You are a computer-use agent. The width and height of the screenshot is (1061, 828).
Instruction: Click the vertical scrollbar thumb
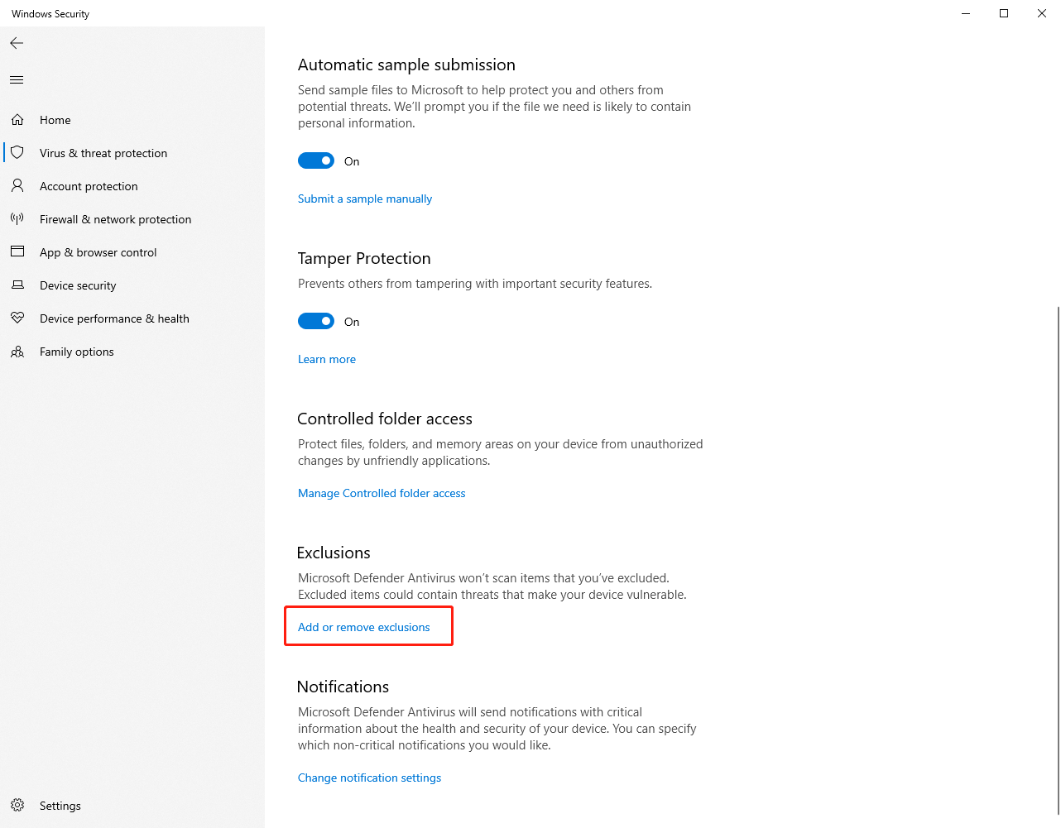(x=1057, y=560)
